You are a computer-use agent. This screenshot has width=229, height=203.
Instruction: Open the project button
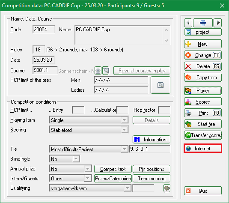click(203, 32)
